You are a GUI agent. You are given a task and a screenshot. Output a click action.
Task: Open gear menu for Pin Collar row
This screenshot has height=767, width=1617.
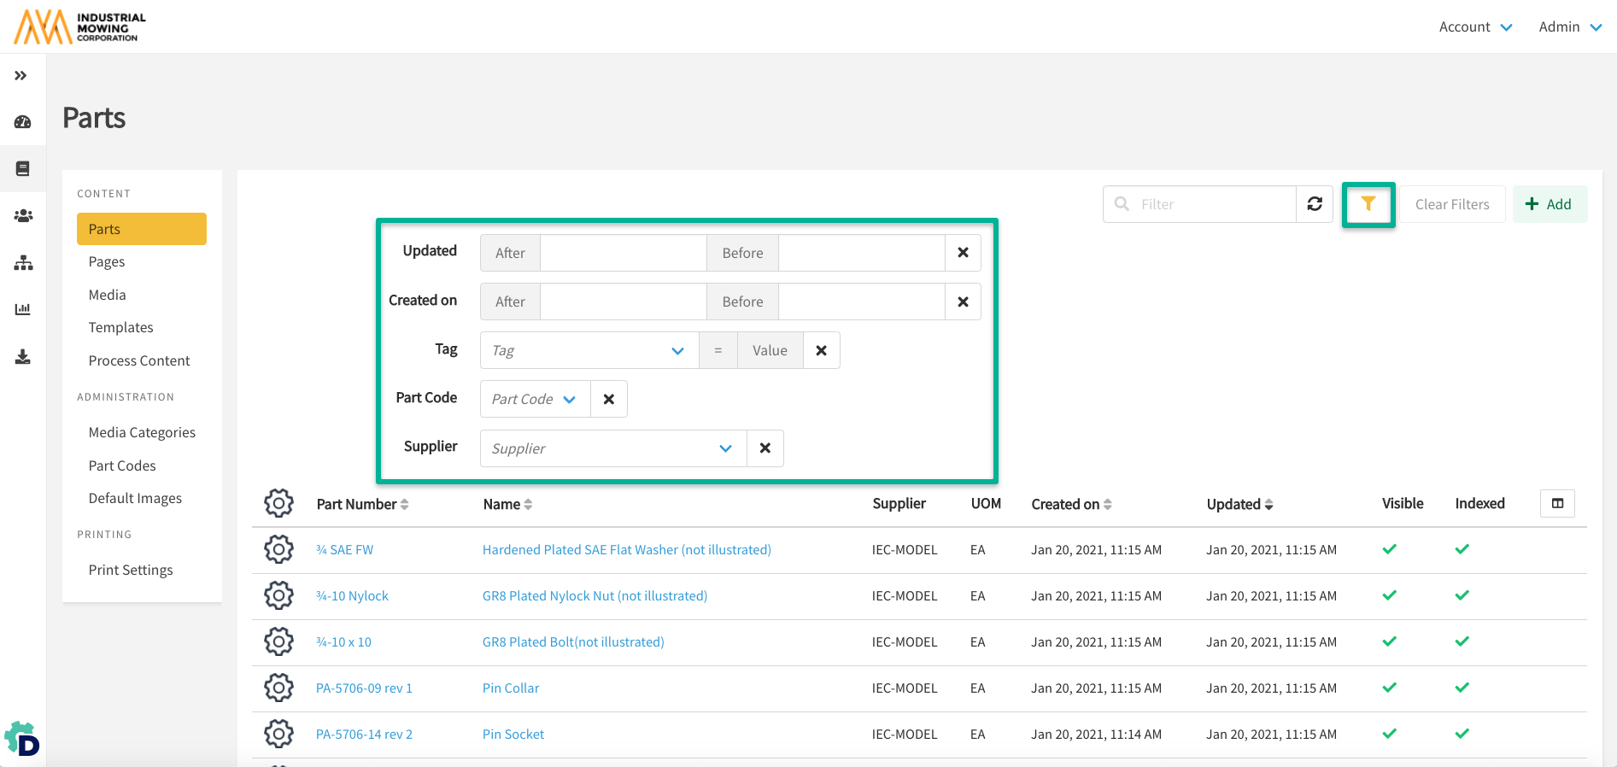(278, 688)
